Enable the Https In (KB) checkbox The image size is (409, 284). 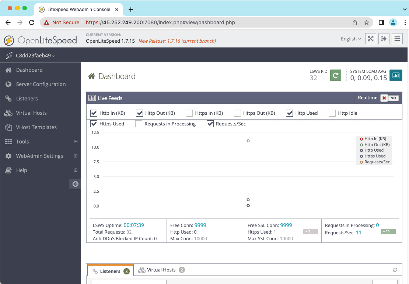pyautogui.click(x=189, y=113)
